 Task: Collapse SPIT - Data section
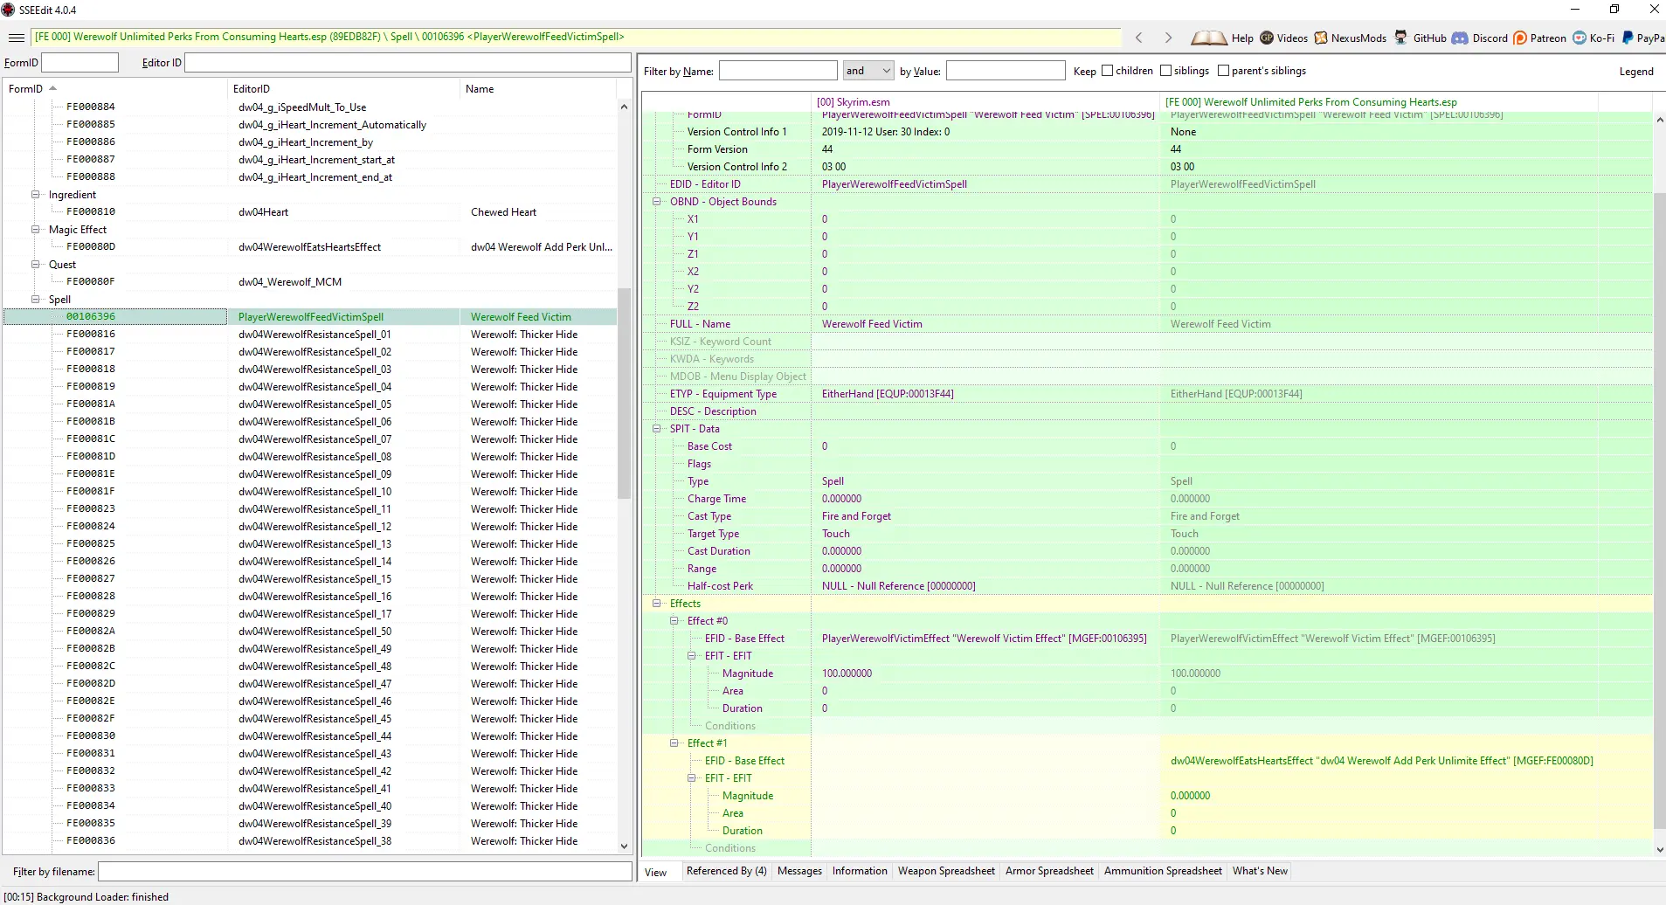pos(657,429)
